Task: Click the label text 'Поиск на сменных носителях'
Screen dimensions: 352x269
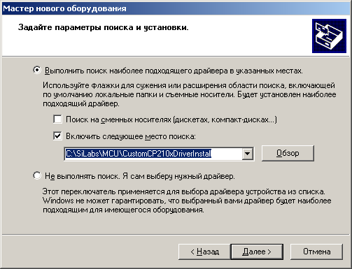Action: (118, 119)
